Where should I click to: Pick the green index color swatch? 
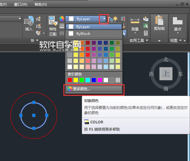(x=82, y=80)
